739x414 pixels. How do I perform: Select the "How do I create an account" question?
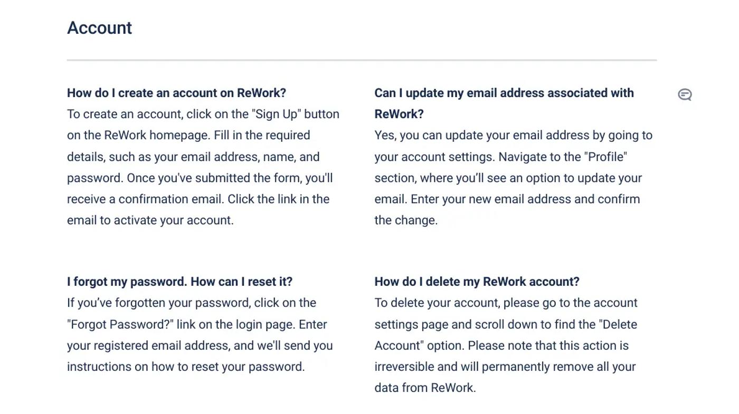176,93
